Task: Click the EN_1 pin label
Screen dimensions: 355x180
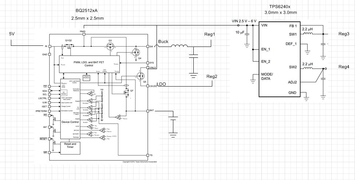Action: (x=265, y=49)
